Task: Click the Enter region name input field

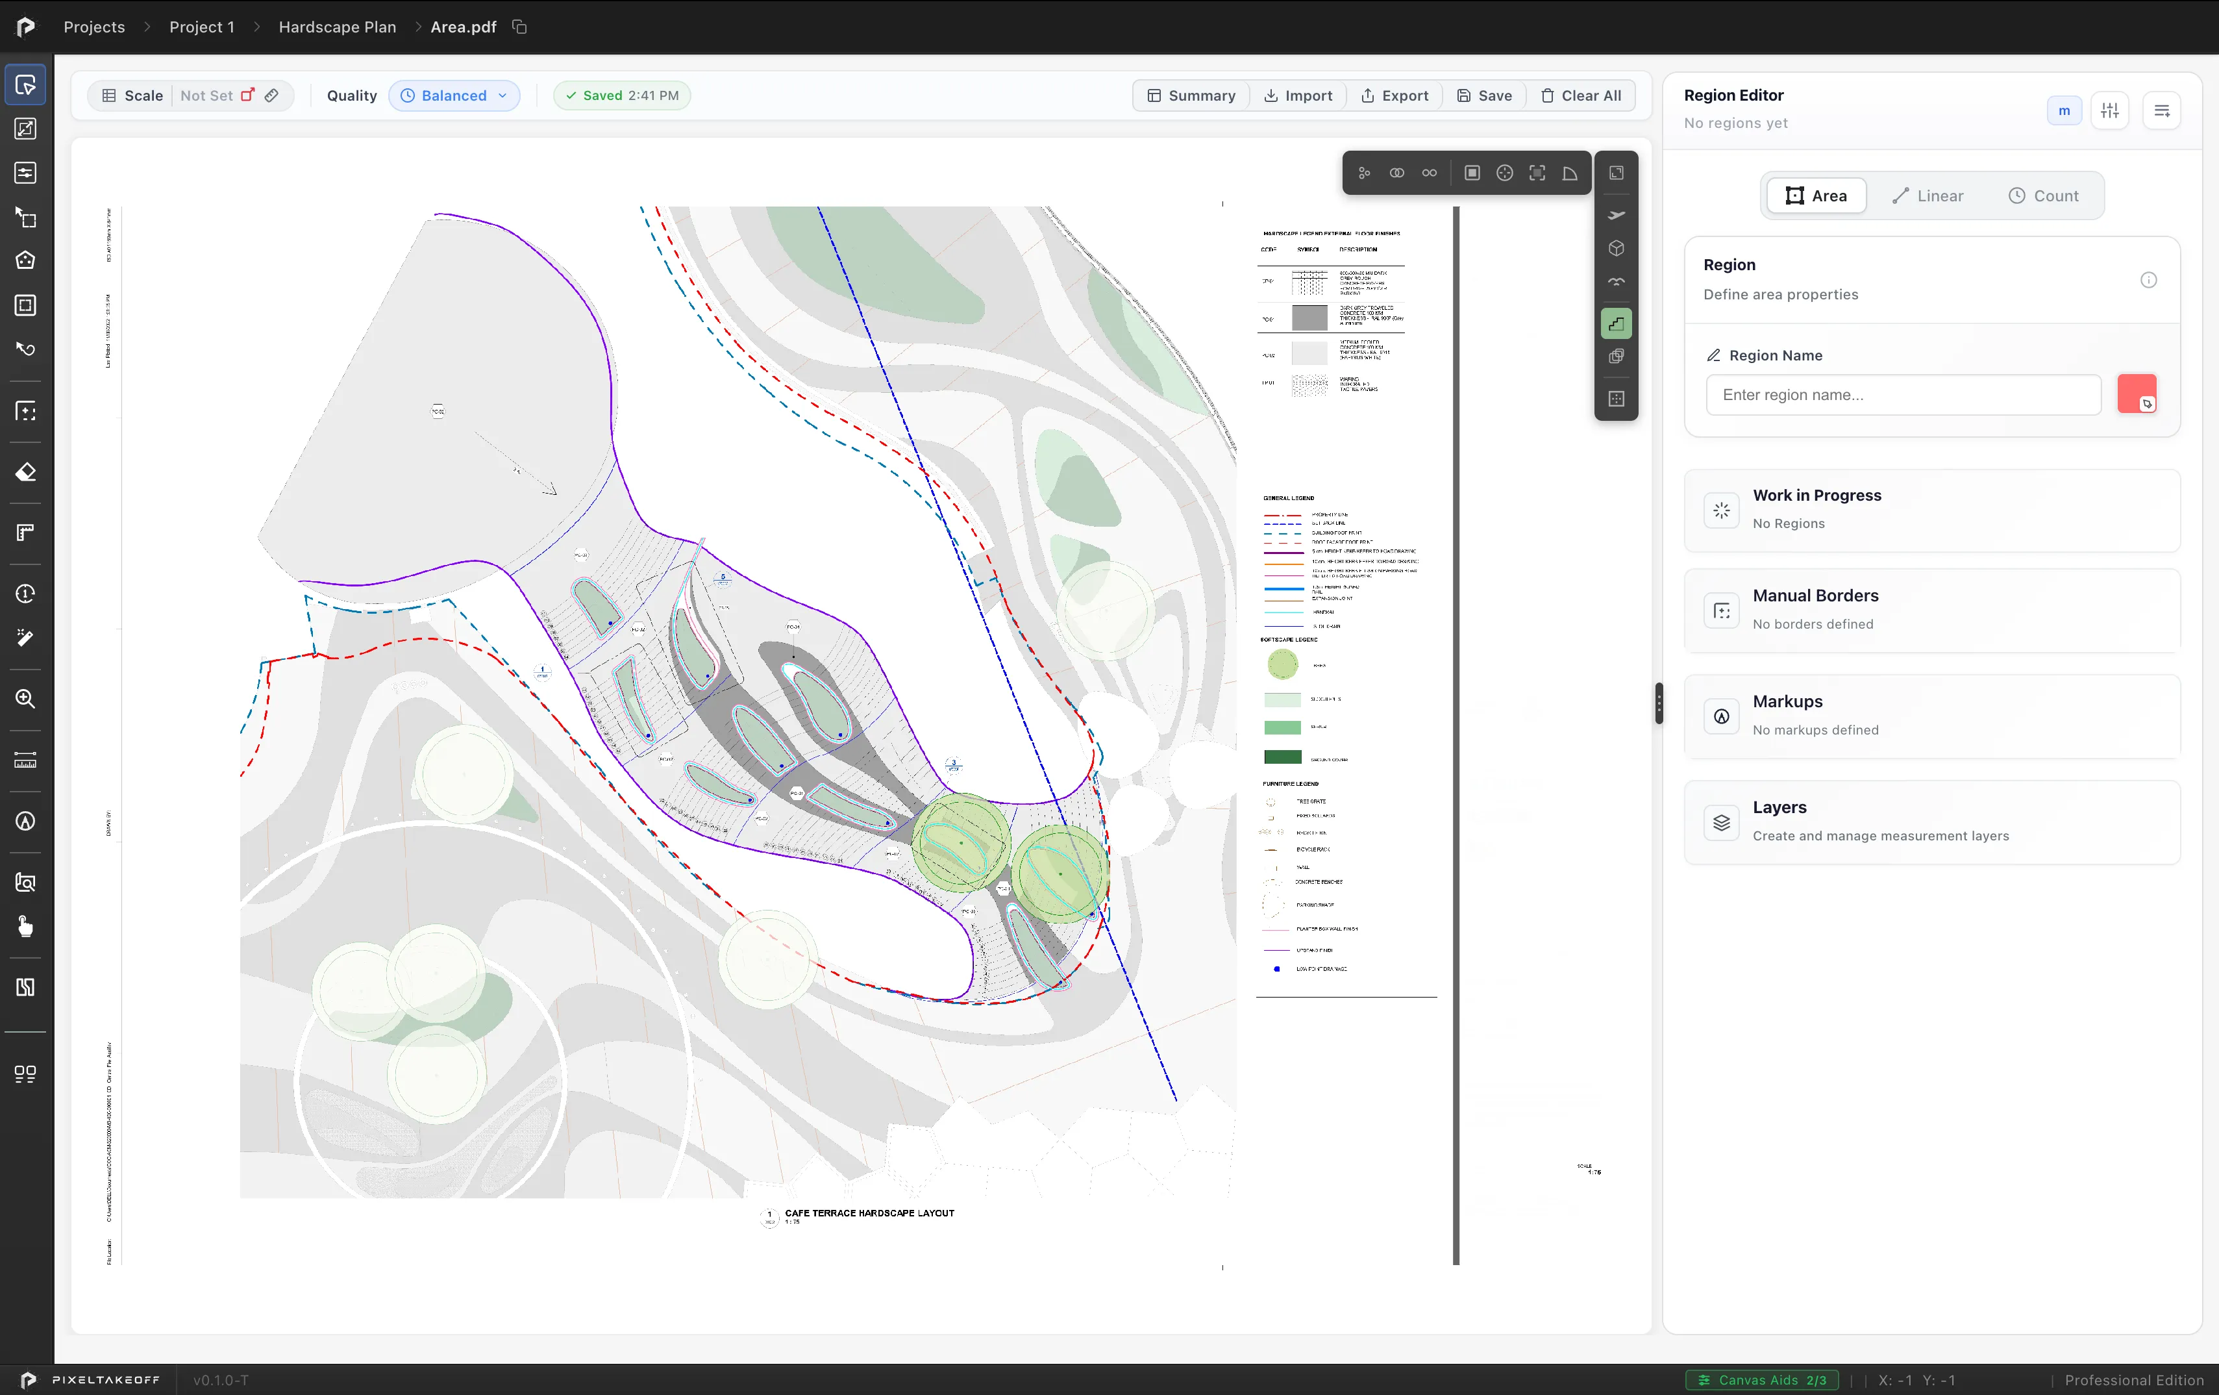Action: tap(1904, 395)
